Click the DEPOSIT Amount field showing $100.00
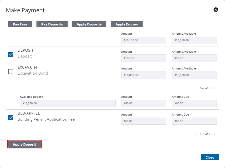 coord(144,58)
